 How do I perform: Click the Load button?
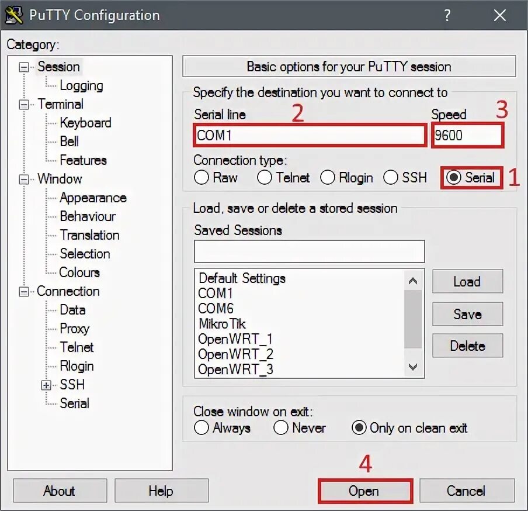coord(467,281)
